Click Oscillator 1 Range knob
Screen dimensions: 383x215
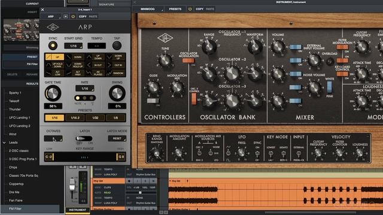pos(209,46)
